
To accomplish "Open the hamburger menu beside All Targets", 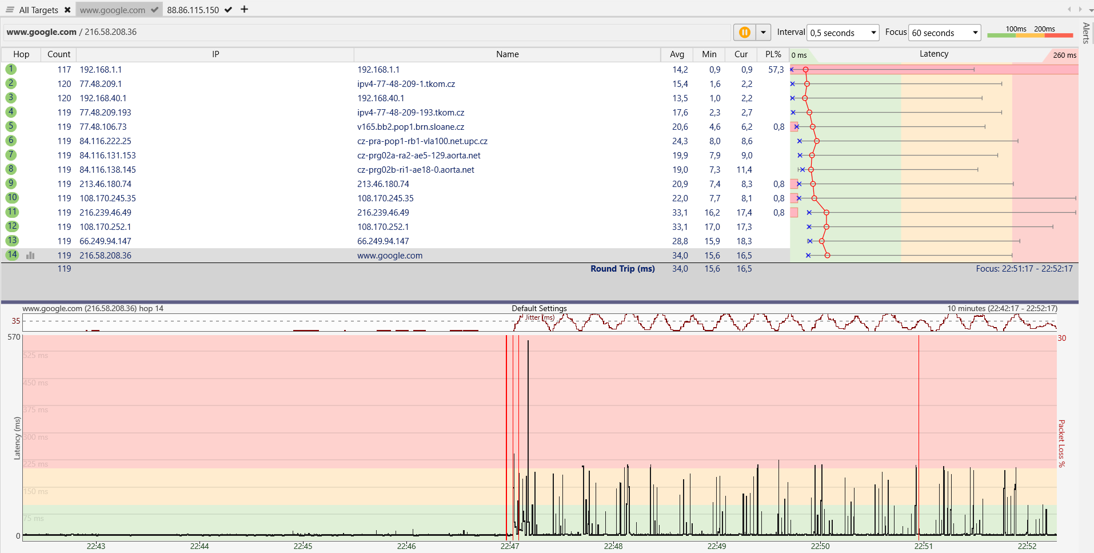I will [x=10, y=10].
